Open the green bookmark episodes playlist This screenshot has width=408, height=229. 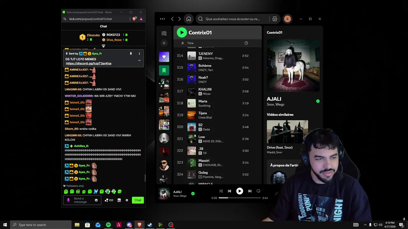pos(164,70)
